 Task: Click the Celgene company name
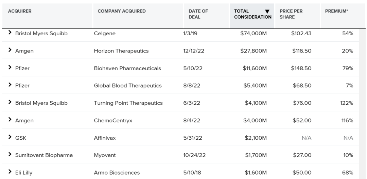(104, 34)
